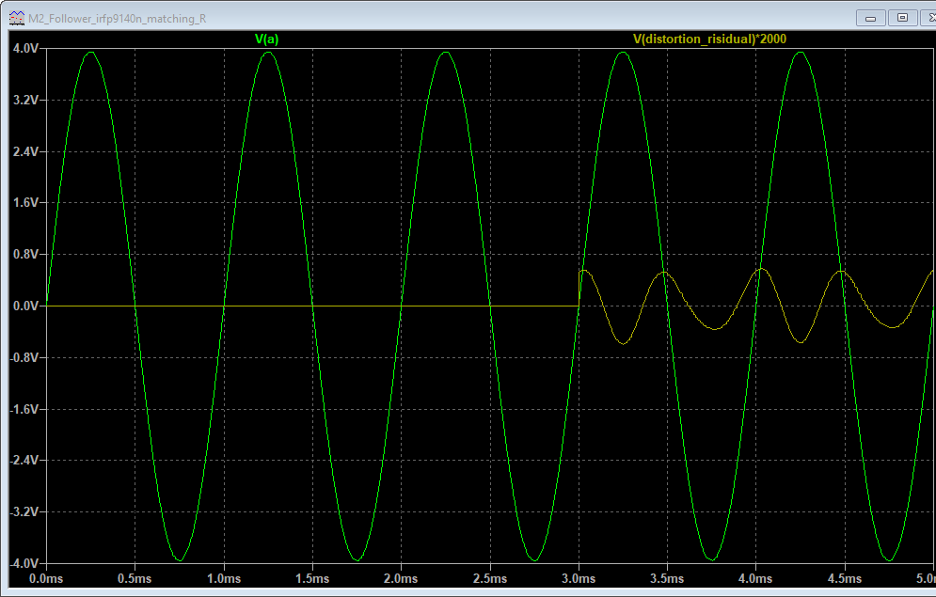This screenshot has height=597, width=936.
Task: Click the 0.8V vertical axis label
Action: 25,255
